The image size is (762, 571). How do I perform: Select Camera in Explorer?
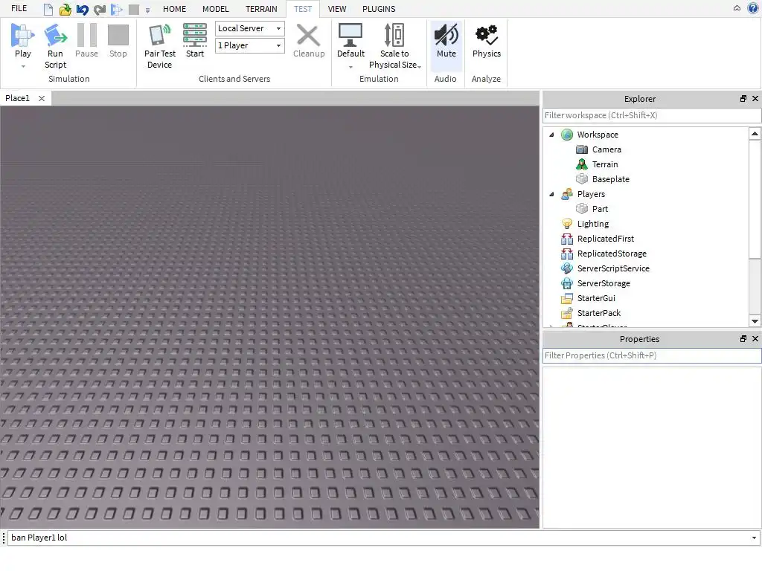point(606,149)
